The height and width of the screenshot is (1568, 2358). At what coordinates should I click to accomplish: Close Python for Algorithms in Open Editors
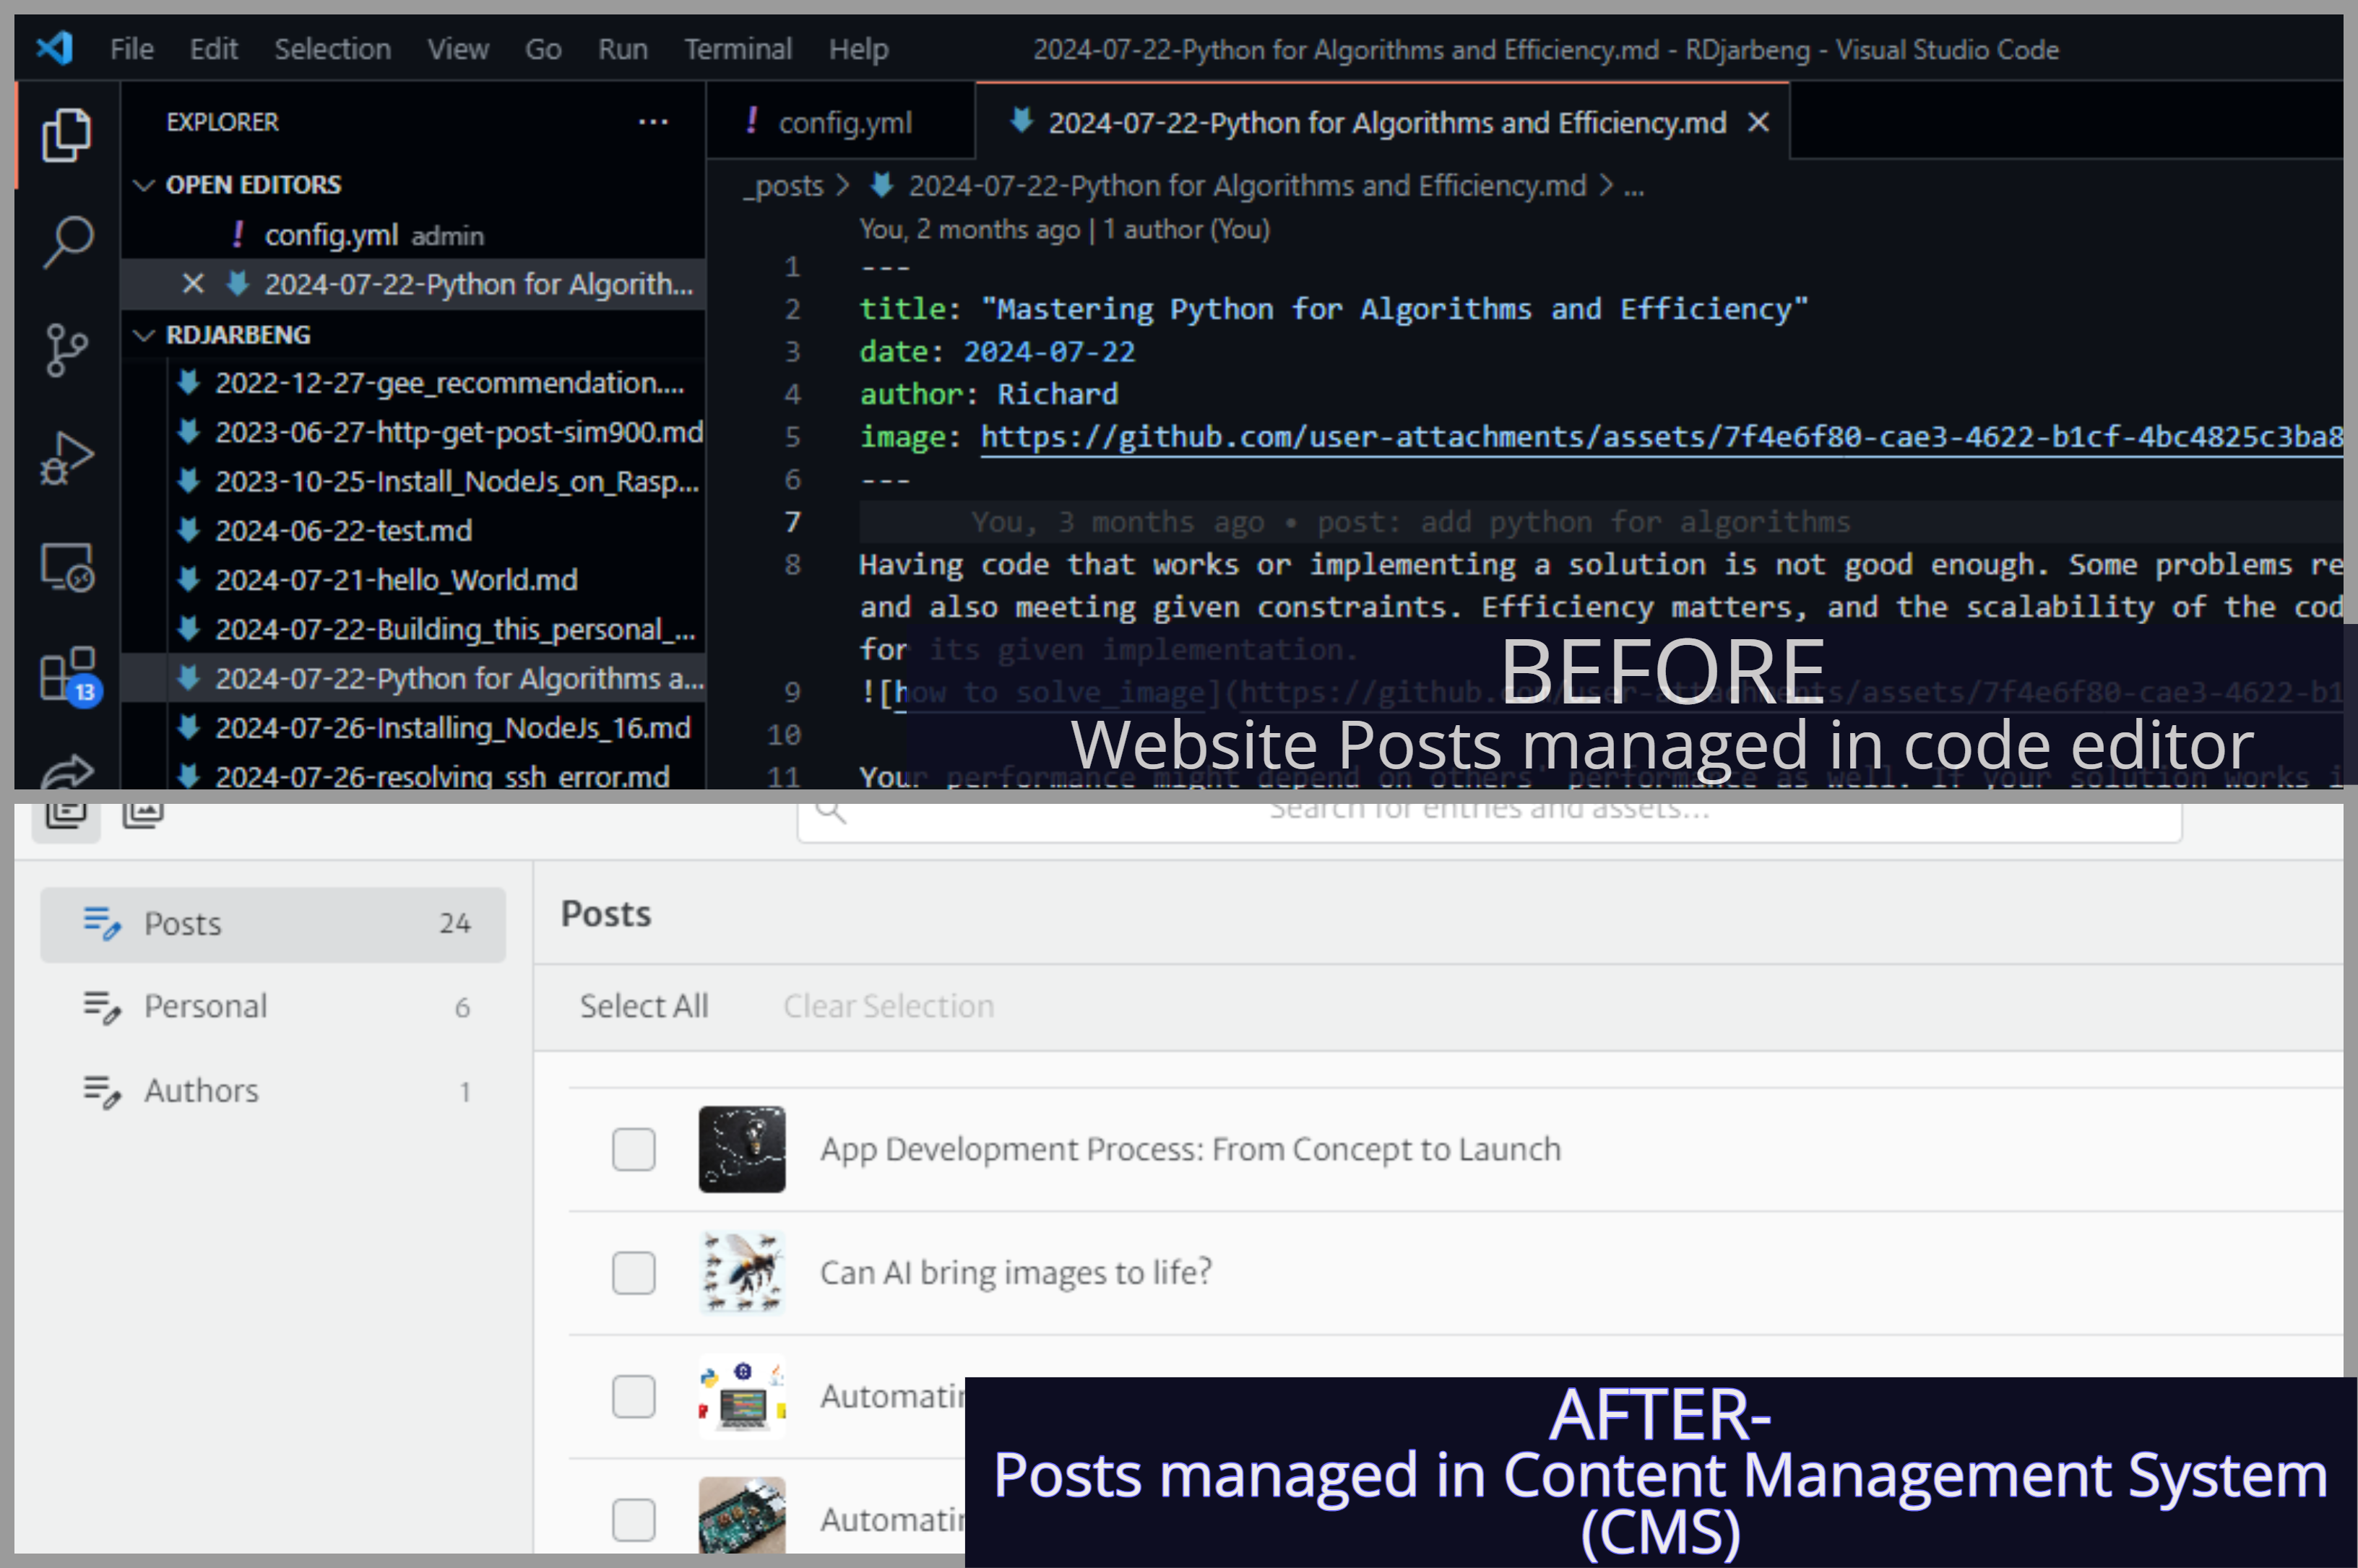[x=193, y=284]
